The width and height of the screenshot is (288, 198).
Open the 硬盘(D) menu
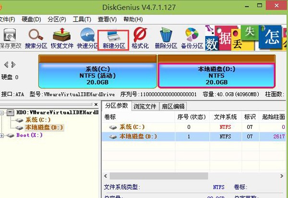[31, 19]
